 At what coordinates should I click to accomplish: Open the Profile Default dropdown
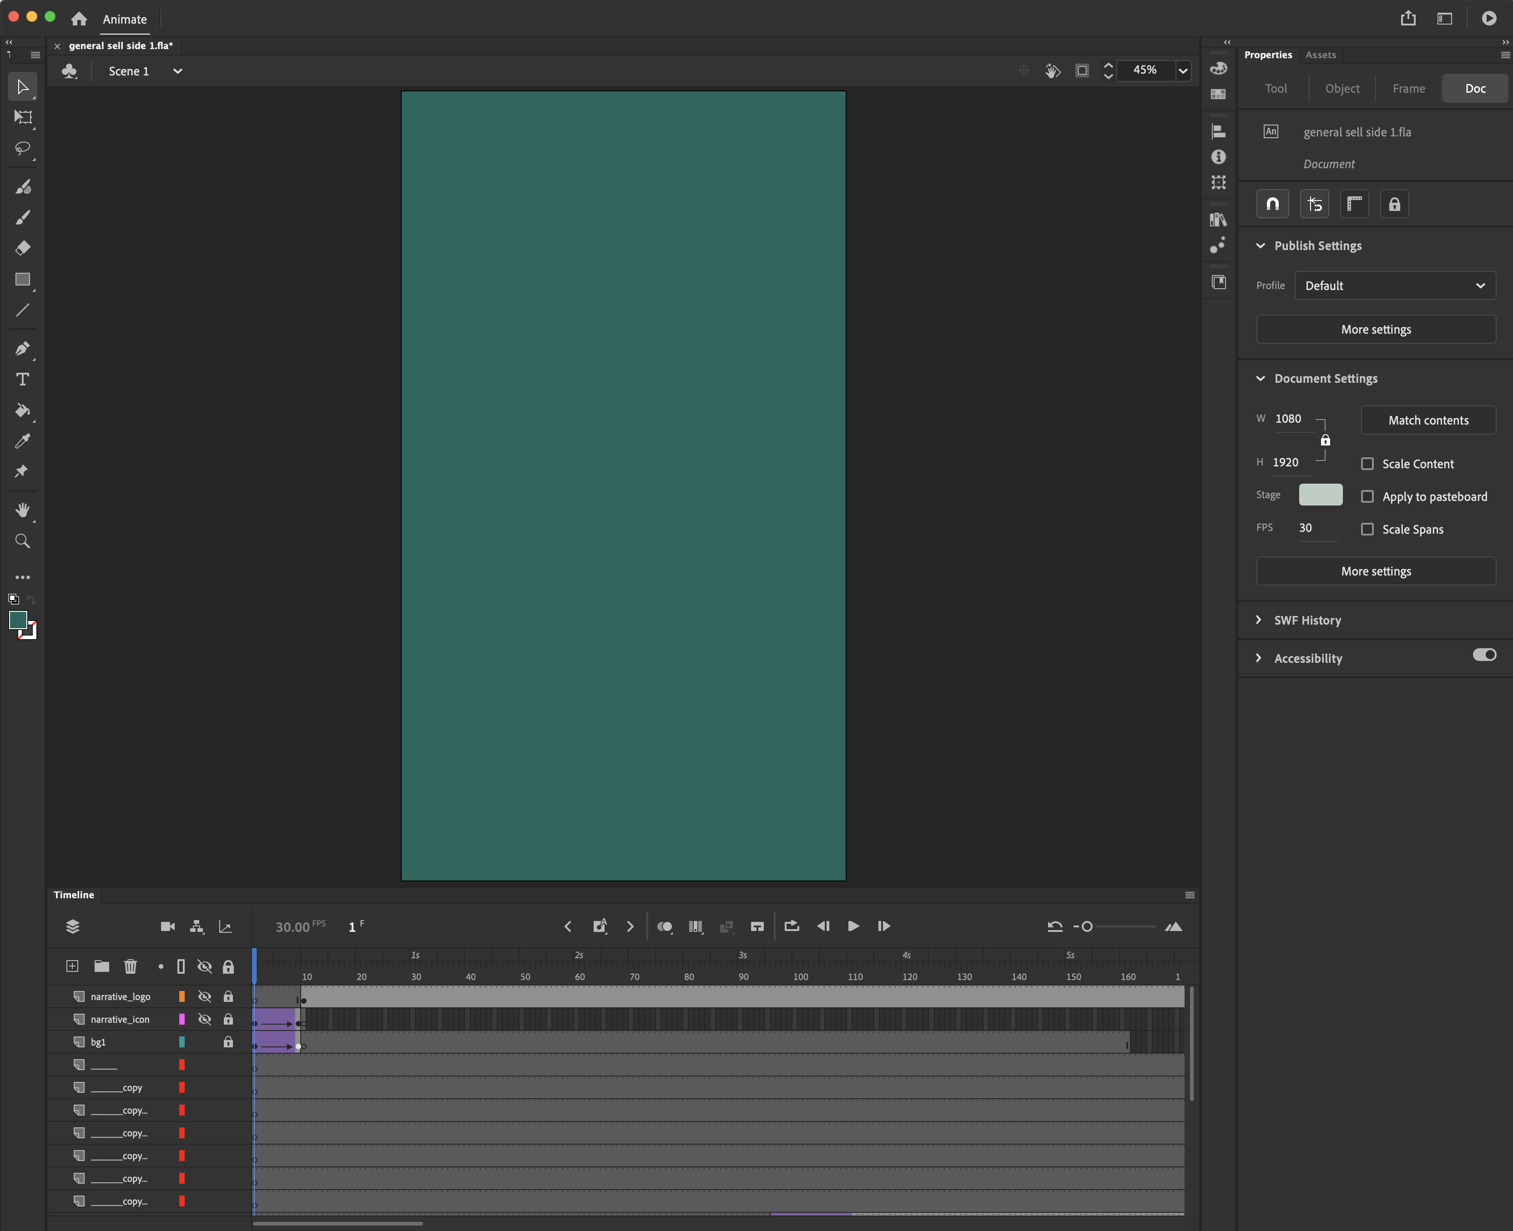(x=1394, y=285)
